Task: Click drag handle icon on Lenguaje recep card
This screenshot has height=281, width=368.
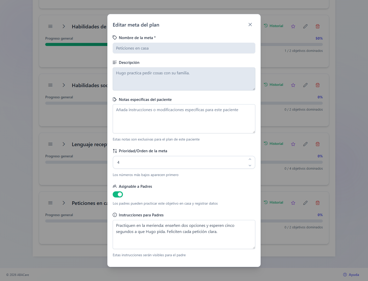Action: click(x=50, y=144)
